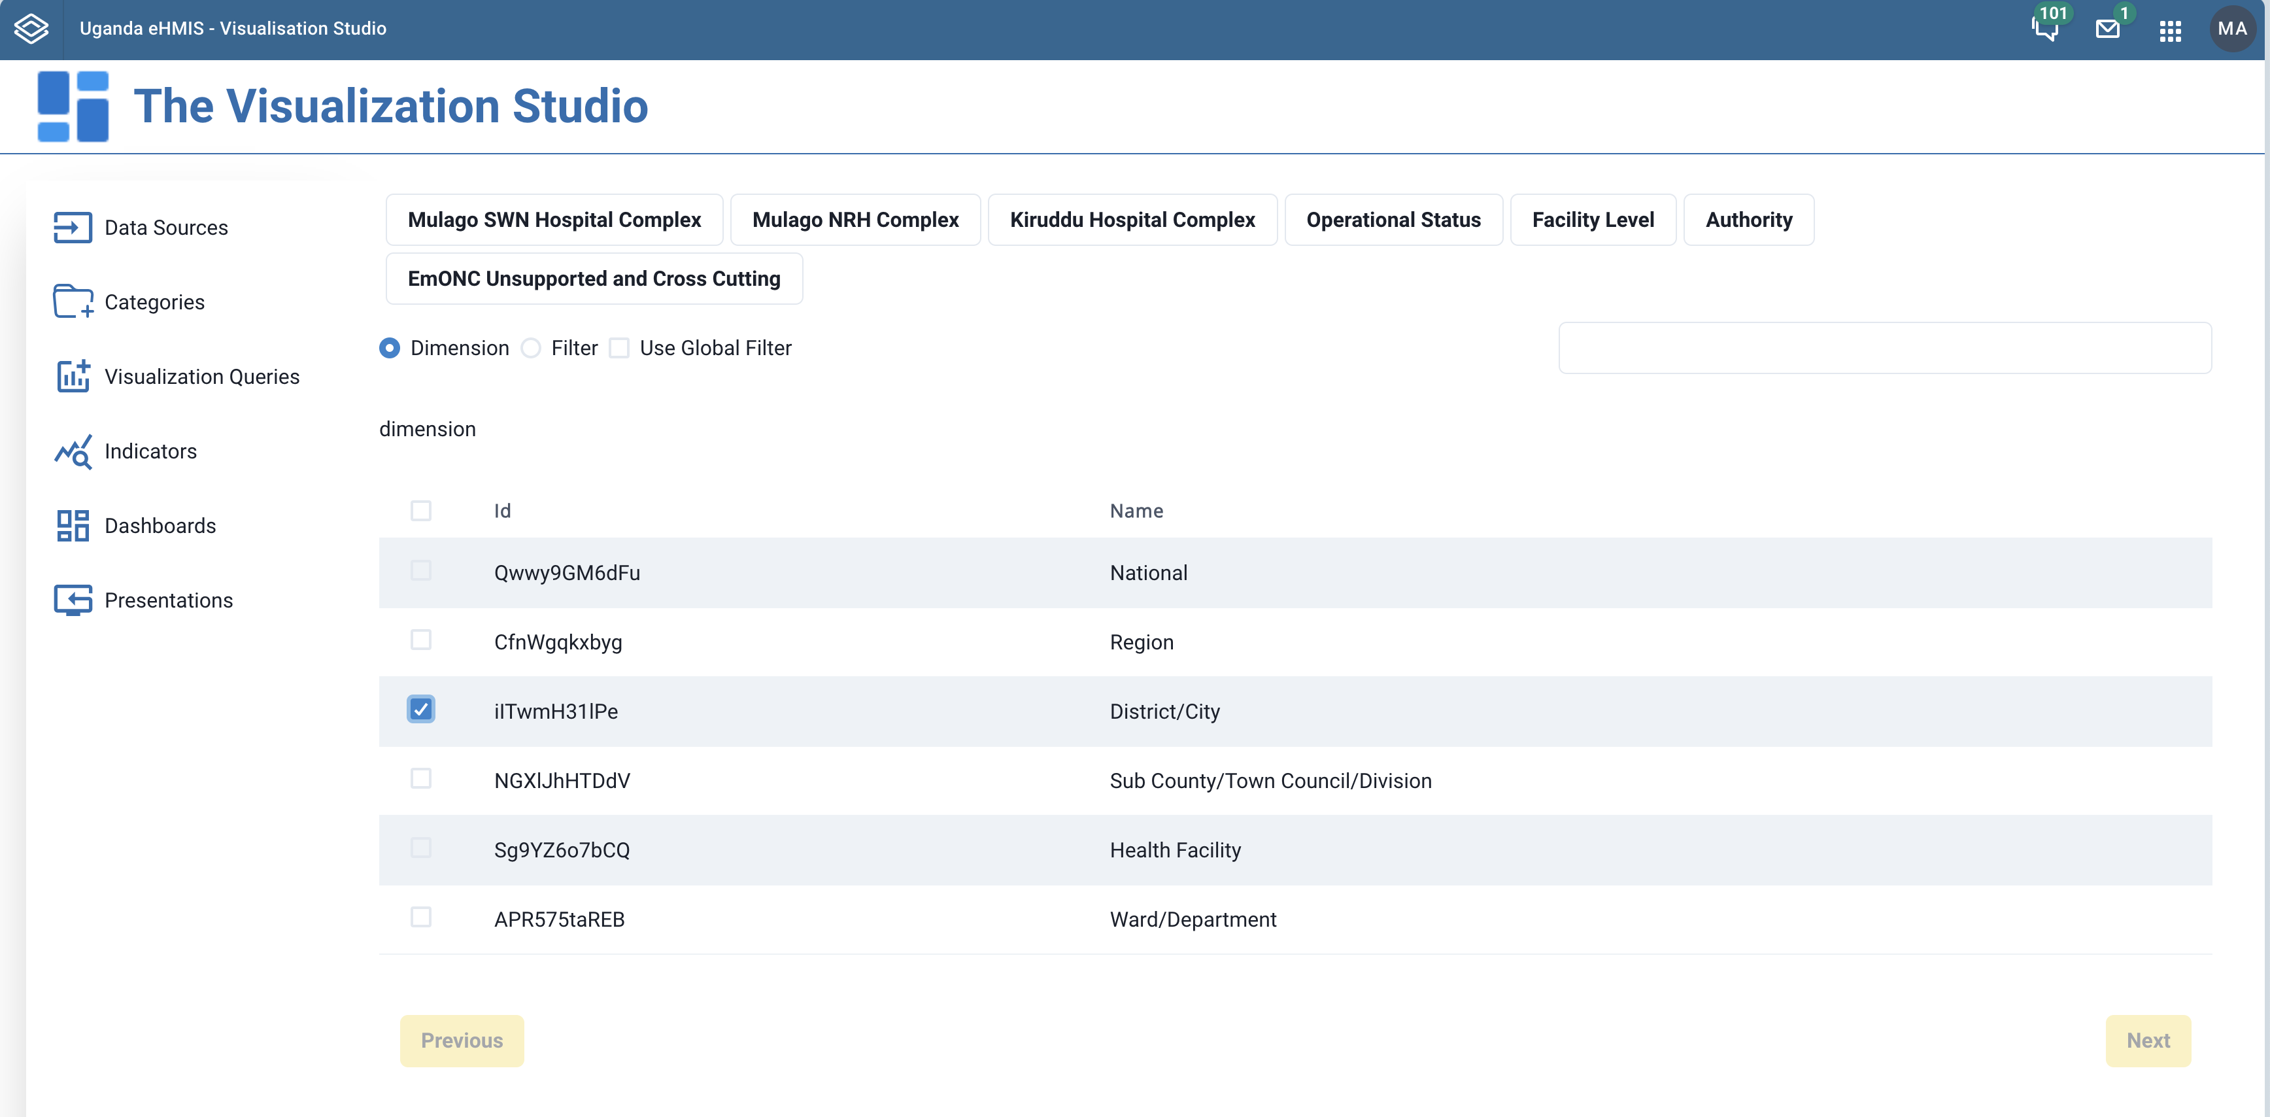The image size is (2270, 1117).
Task: Select EmONC Unsupported and Cross Cutting tab
Action: 594,279
